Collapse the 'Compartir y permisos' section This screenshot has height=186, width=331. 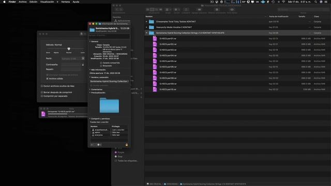tap(90, 119)
